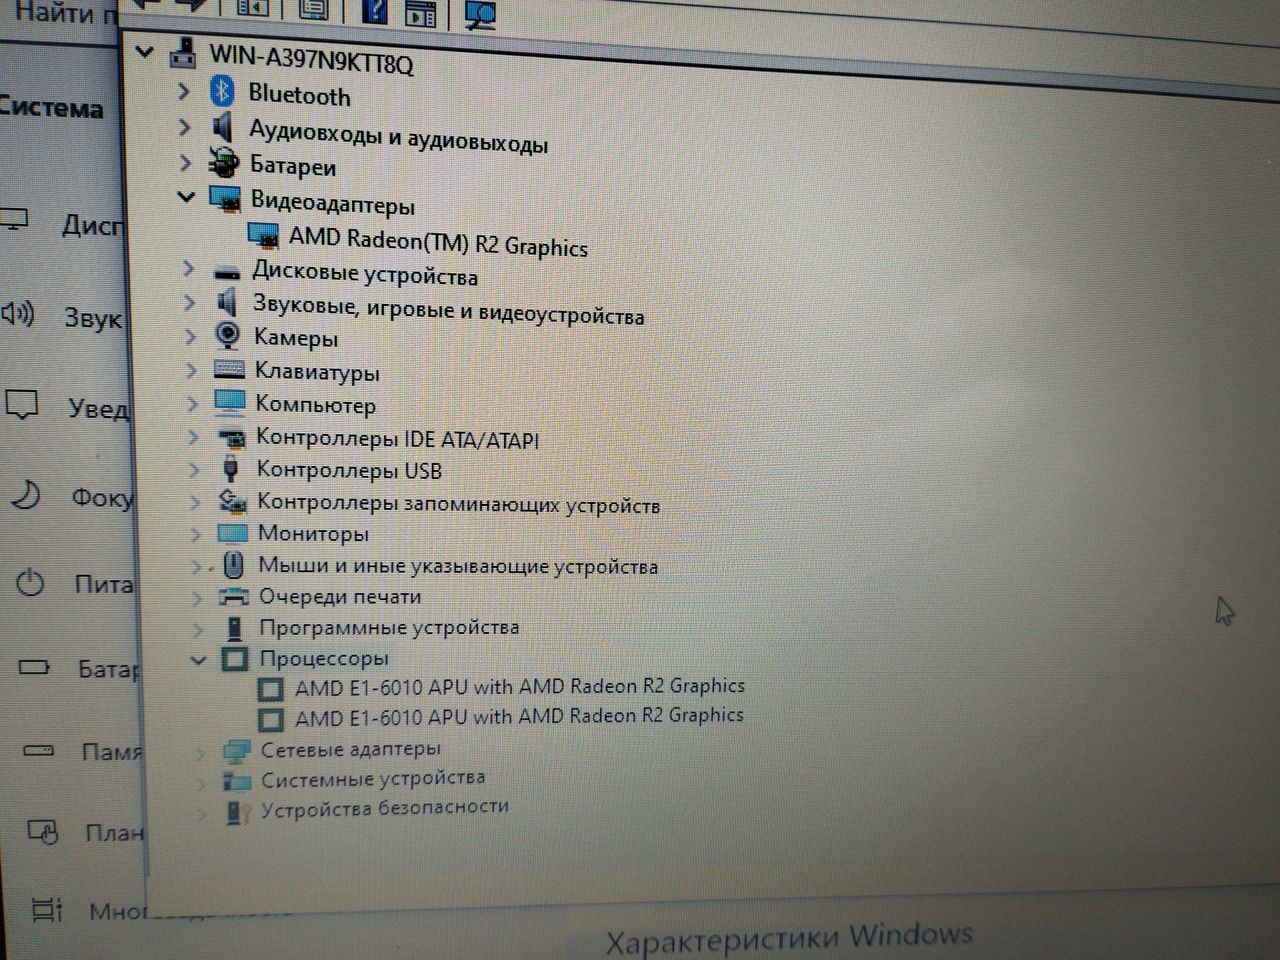
Task: Select the Камеры webcam icon
Action: coord(228,335)
